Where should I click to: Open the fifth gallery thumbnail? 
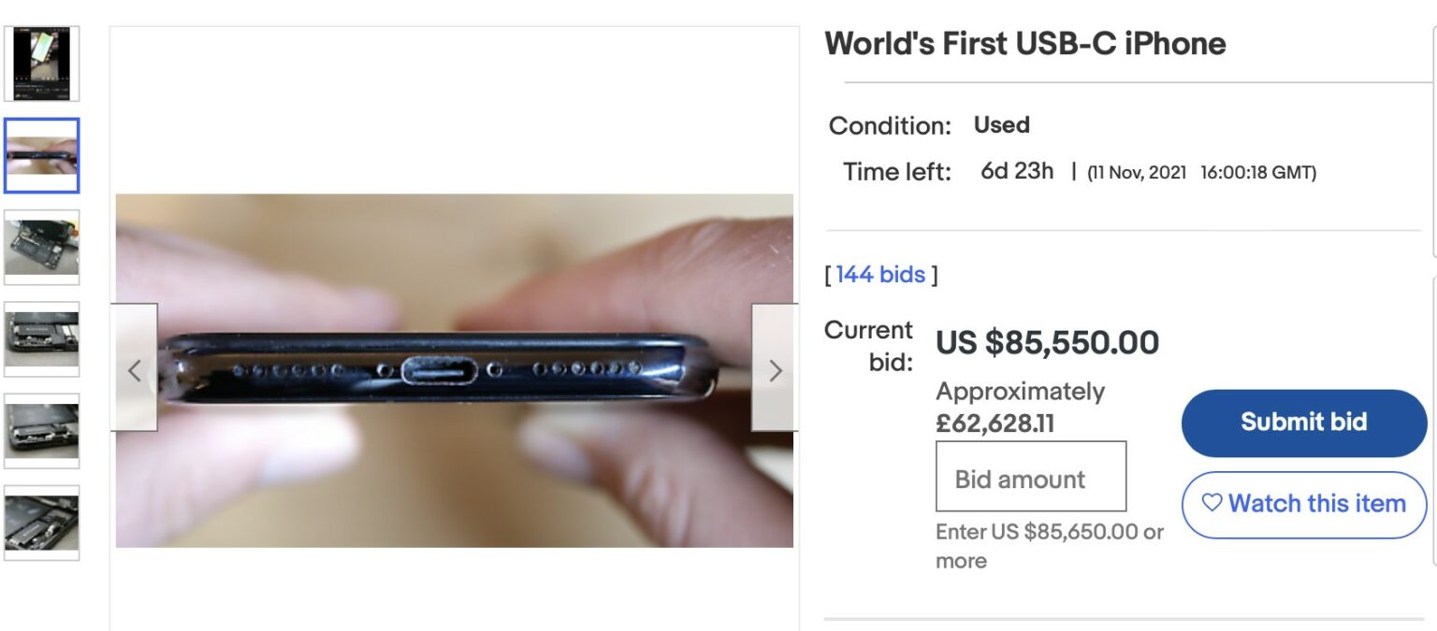(x=42, y=430)
